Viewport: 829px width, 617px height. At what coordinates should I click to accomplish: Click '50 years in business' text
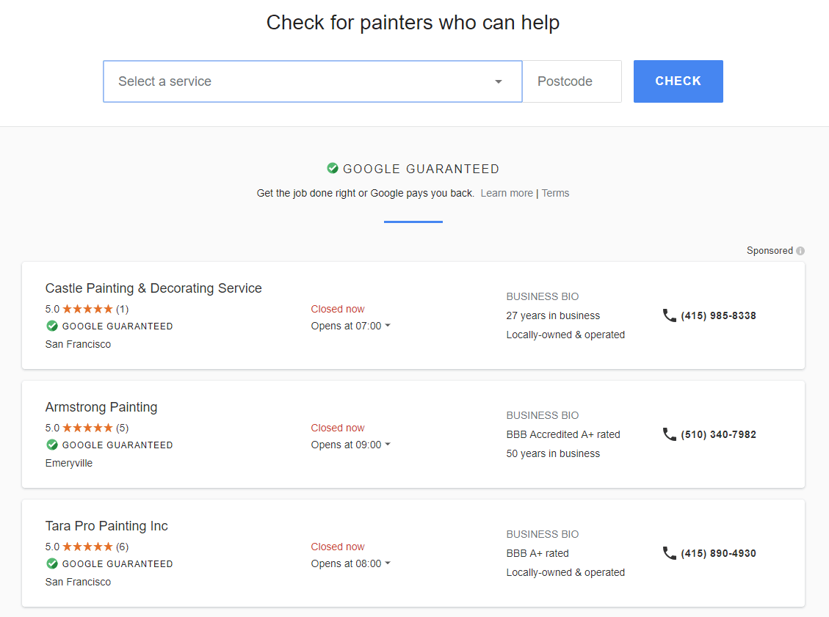(x=553, y=454)
